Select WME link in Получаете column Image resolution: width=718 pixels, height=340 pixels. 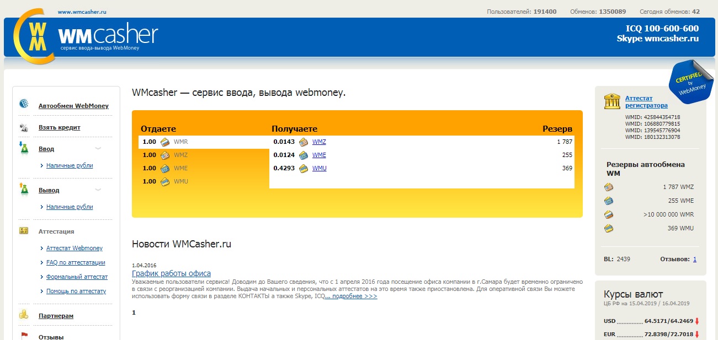[x=319, y=155]
